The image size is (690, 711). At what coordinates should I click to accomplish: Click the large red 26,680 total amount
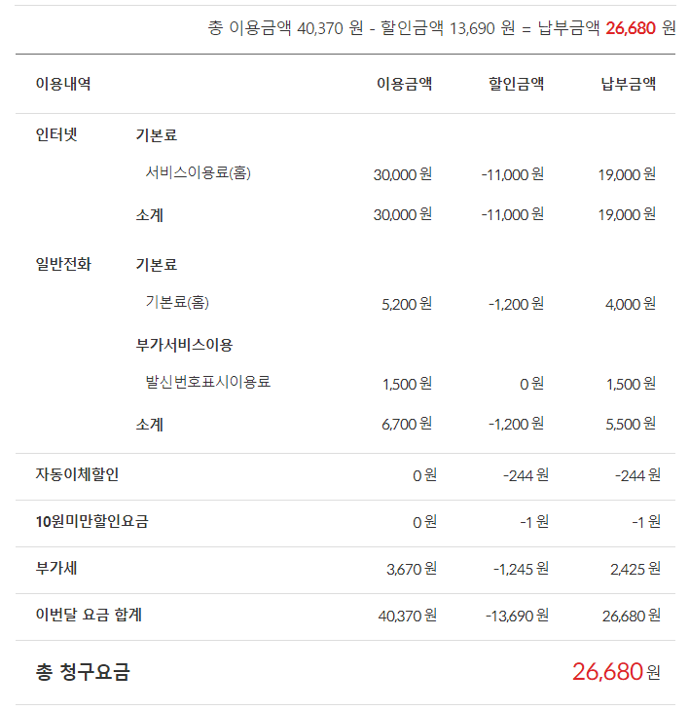coord(607,671)
